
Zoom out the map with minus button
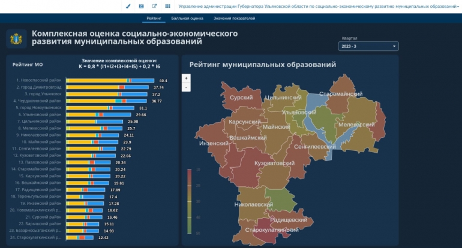click(186, 87)
